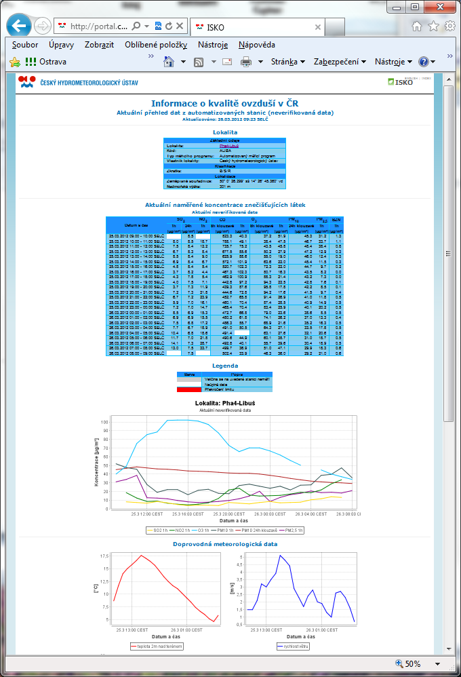Click the ČHMÚ logo in page header
461x677 pixels.
(x=27, y=81)
